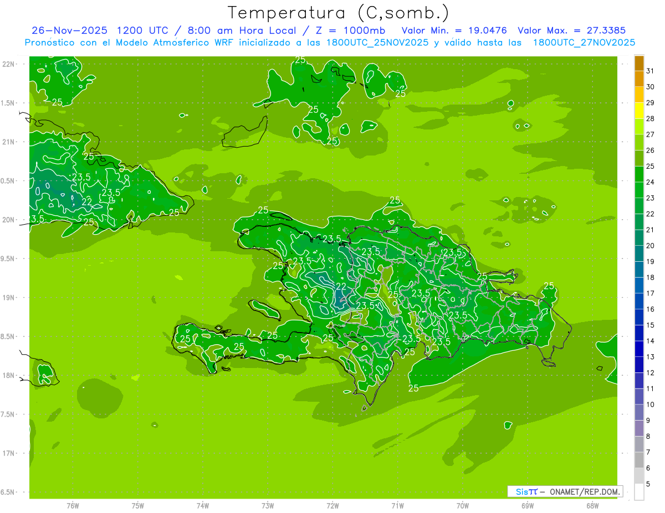Select the 1800UTC_27NOV2025 valid-until time
Screen dimensions: 665x513
584,43
